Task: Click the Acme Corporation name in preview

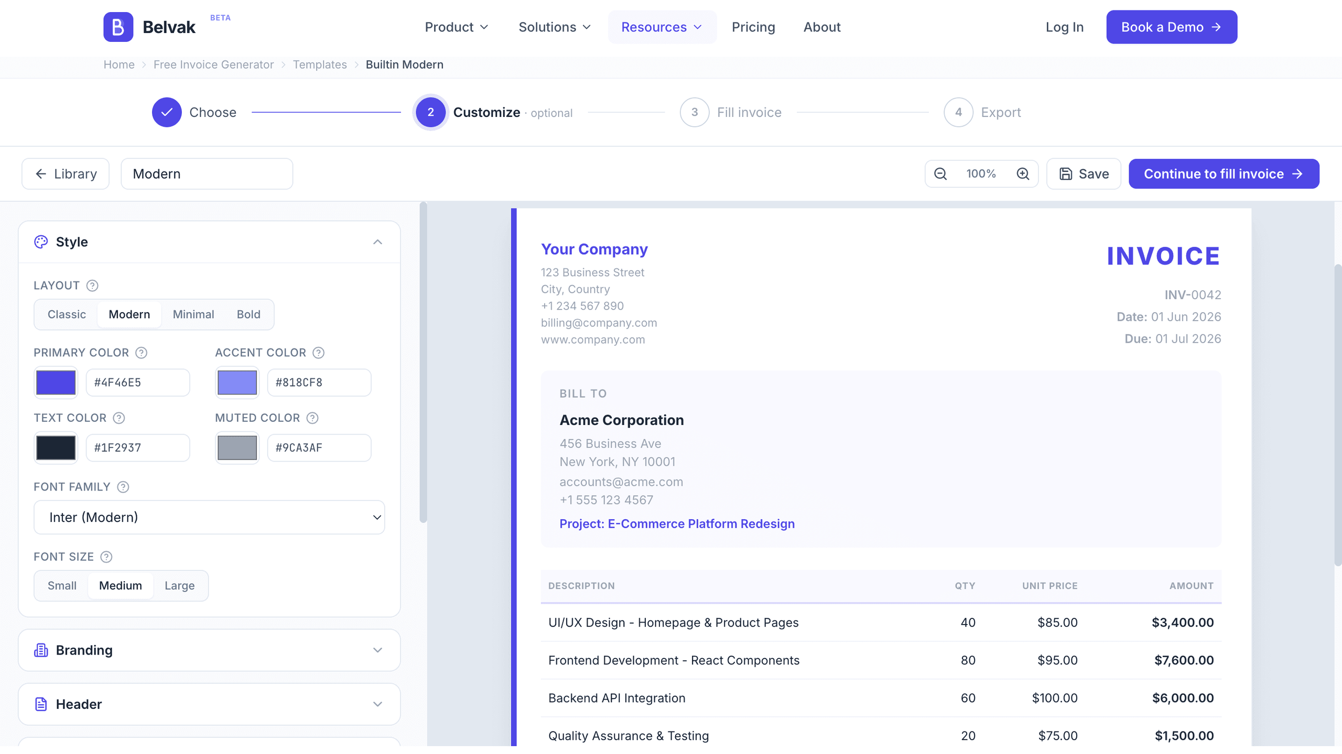Action: point(621,420)
